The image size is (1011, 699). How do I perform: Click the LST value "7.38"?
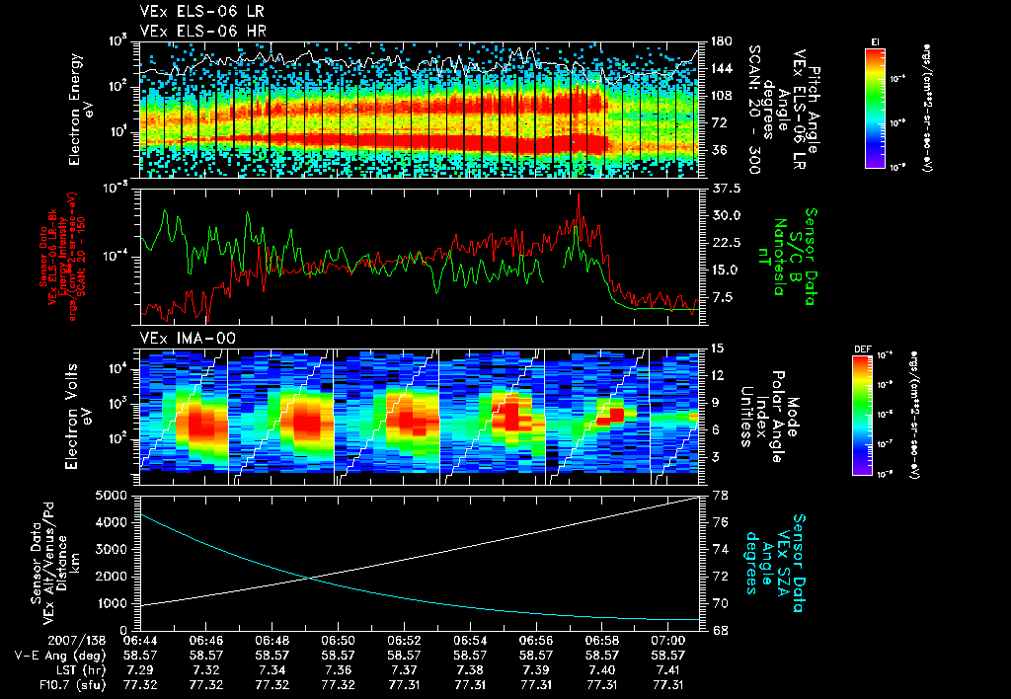(x=469, y=670)
